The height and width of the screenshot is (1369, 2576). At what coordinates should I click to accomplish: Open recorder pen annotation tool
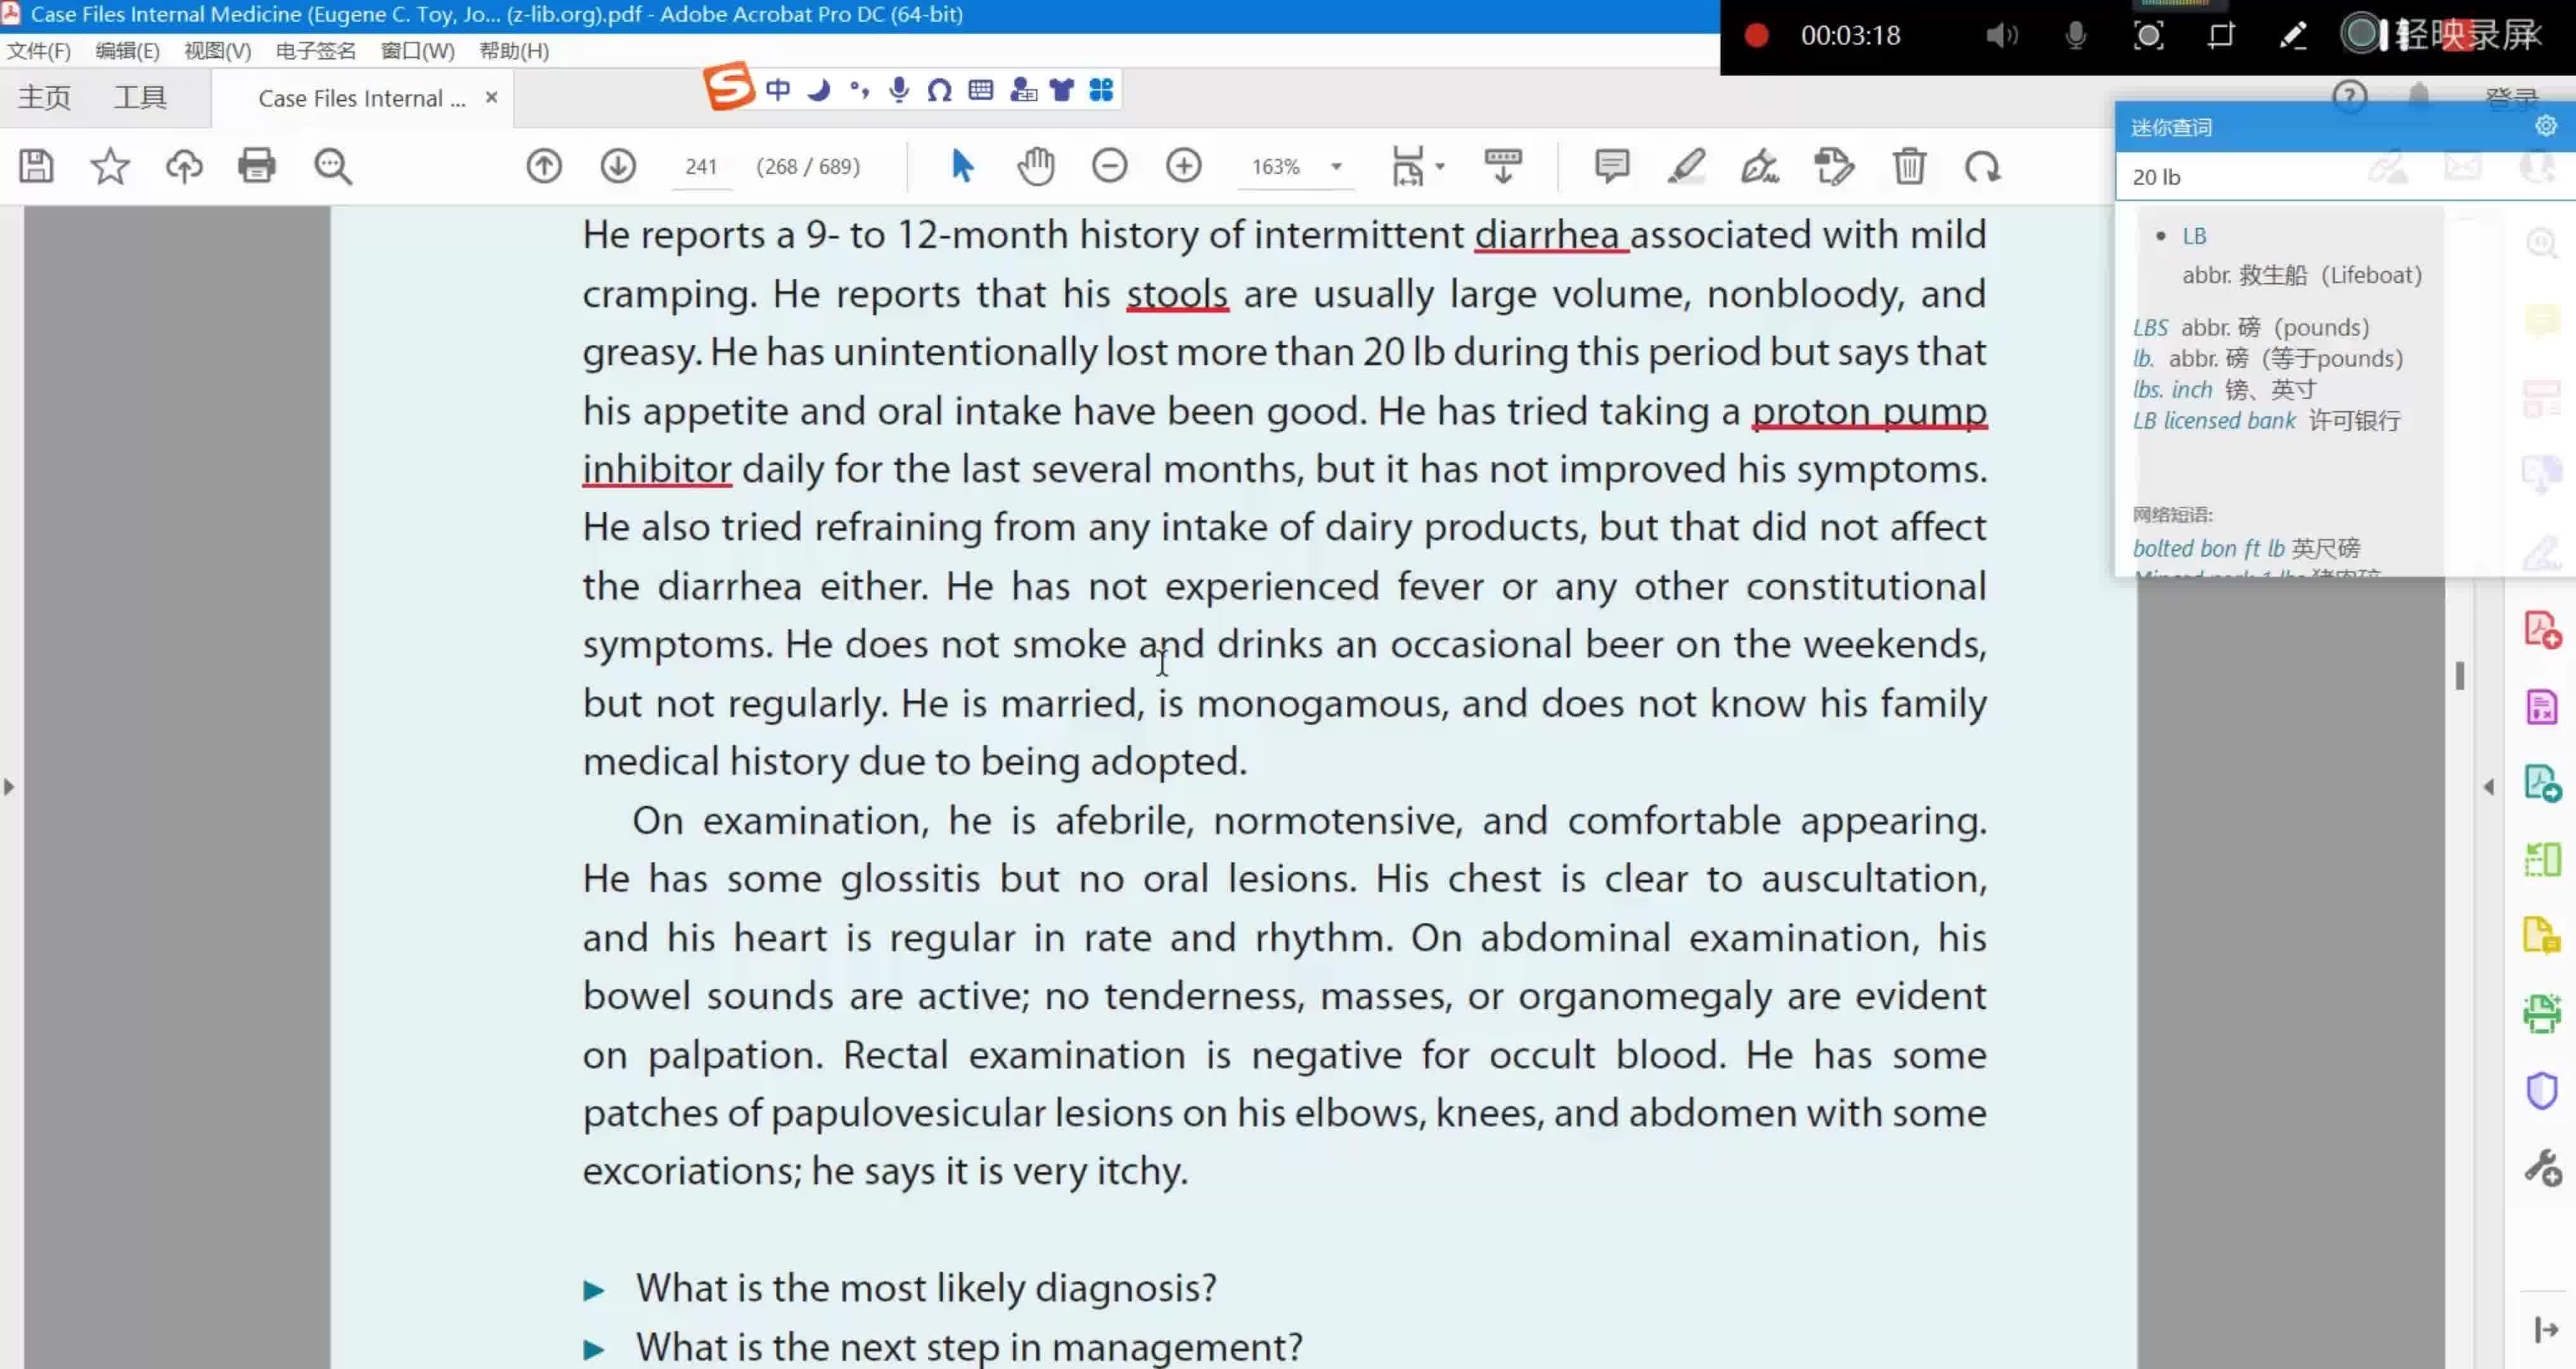2293,36
